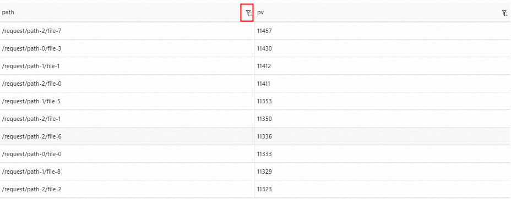Click the pv value 11457
The height and width of the screenshot is (199, 511).
click(x=264, y=31)
